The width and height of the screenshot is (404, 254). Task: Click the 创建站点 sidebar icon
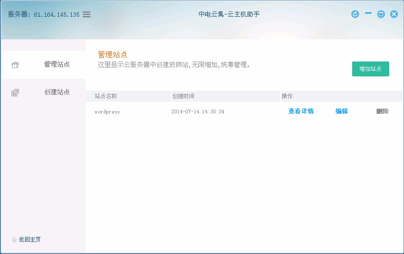(15, 93)
